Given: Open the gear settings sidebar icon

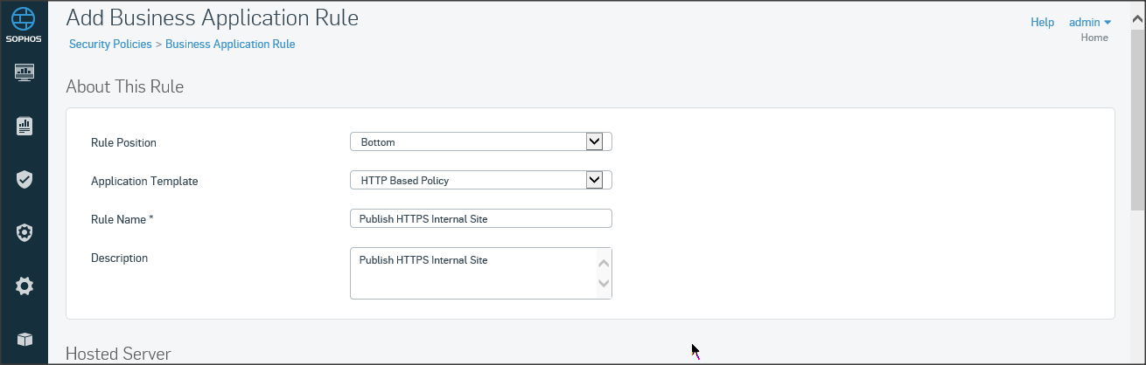Looking at the screenshot, I should (24, 286).
